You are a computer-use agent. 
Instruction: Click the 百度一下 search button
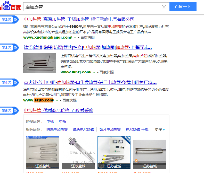[183, 7]
